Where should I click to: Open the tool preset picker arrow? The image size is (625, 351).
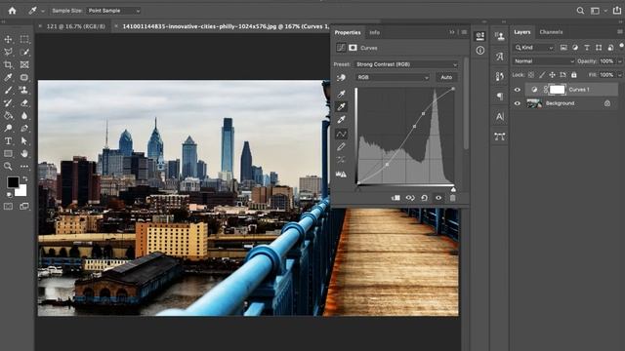point(43,11)
